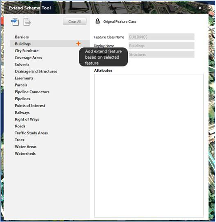Select the Buildings feature class row

[50, 44]
